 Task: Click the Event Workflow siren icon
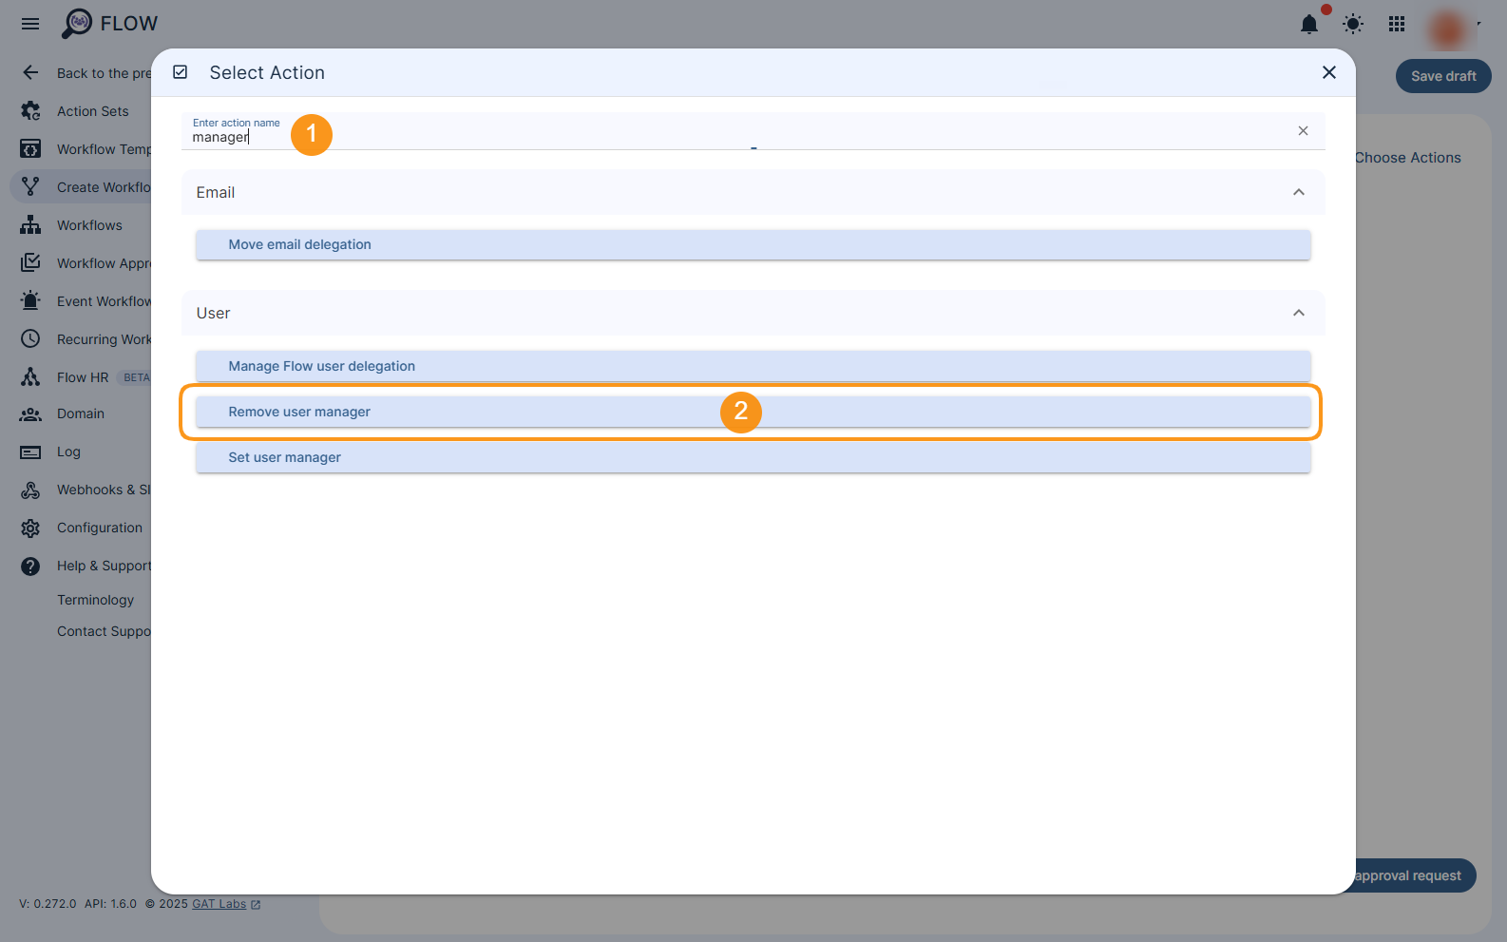coord(30,301)
